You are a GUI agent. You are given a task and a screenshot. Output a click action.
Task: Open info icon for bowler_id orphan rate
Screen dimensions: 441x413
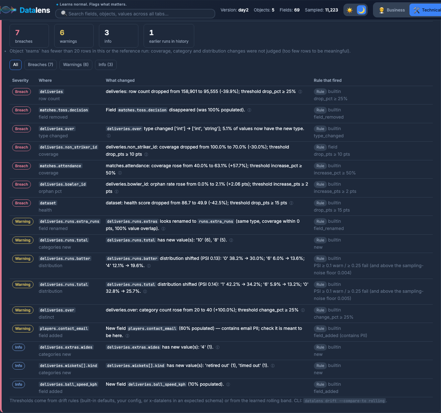click(117, 192)
